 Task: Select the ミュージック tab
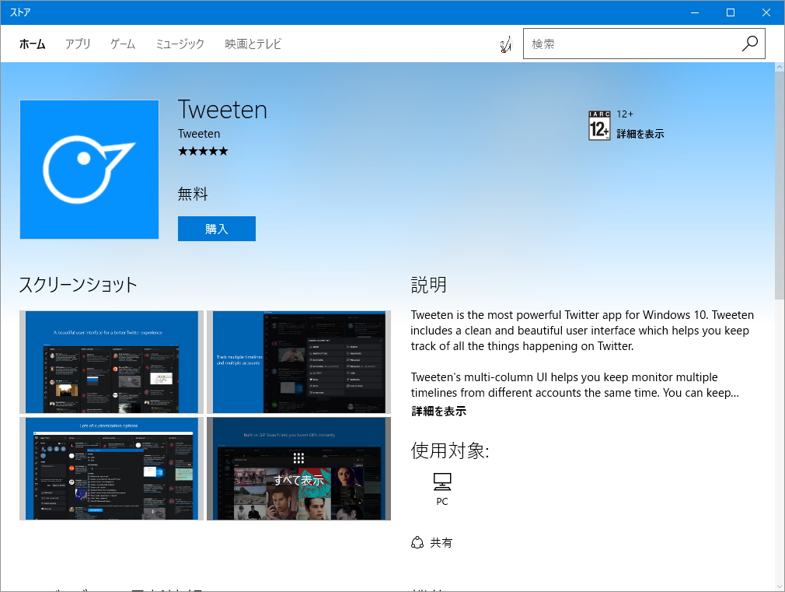[x=180, y=44]
